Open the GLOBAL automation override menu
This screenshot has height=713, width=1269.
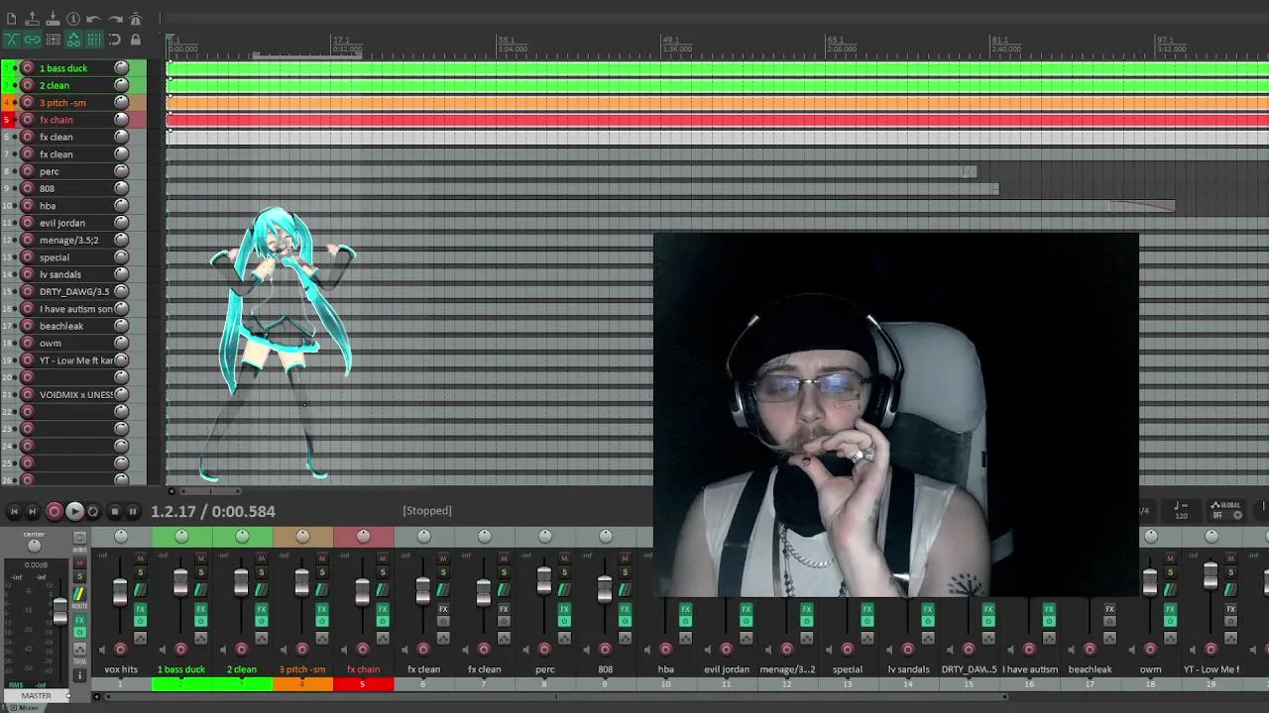1225,510
